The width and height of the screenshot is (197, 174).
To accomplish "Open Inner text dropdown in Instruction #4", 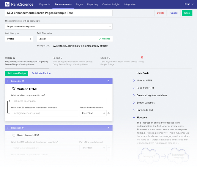I will point(93,148).
